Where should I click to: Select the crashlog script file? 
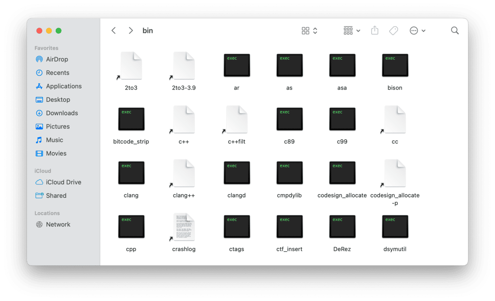[184, 227]
